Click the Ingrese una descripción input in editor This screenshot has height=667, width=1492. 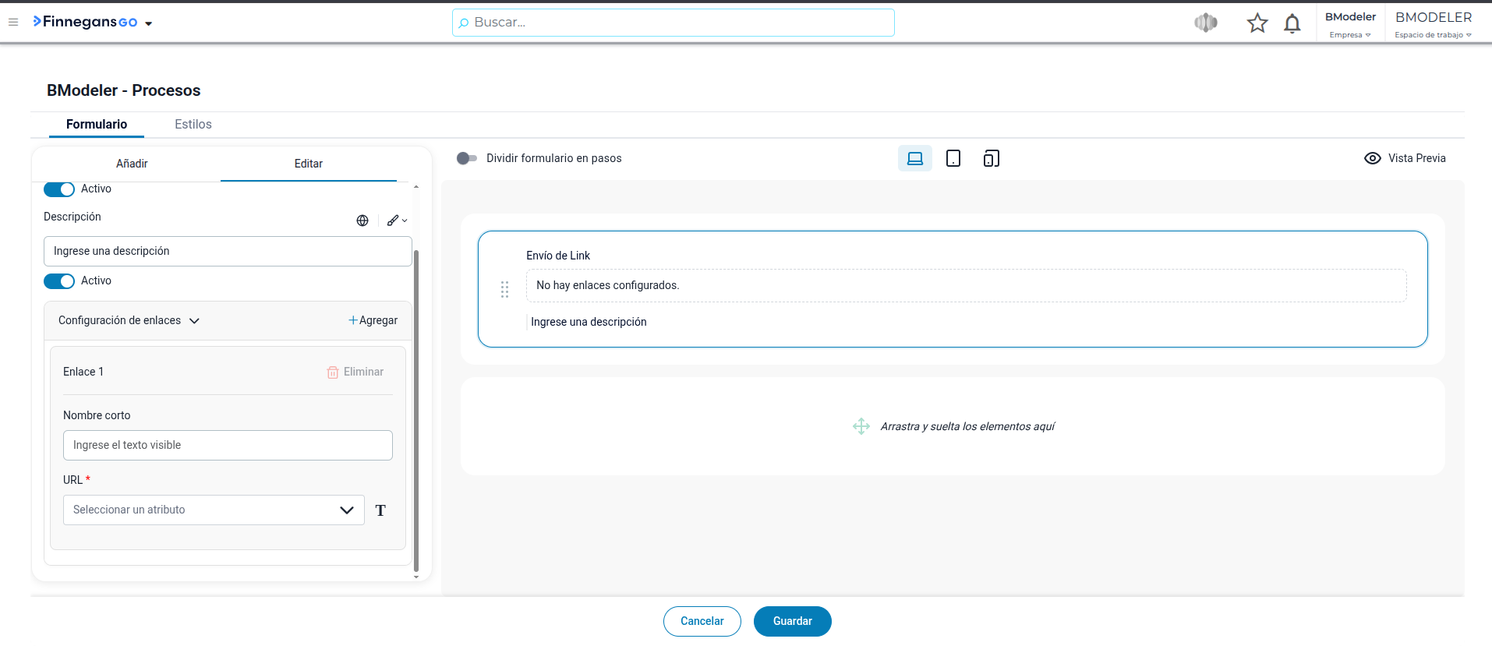[228, 251]
